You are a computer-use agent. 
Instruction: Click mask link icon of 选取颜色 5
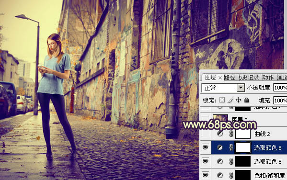pyautogui.click(x=231, y=161)
